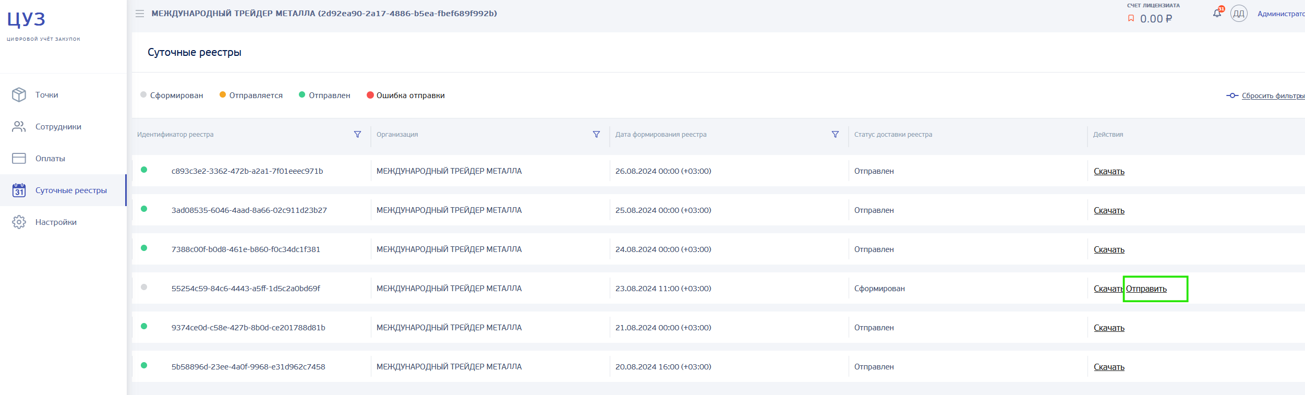Screen dimensions: 1305x395
Task: Download registry dated 21.08.2024
Action: click(1109, 328)
